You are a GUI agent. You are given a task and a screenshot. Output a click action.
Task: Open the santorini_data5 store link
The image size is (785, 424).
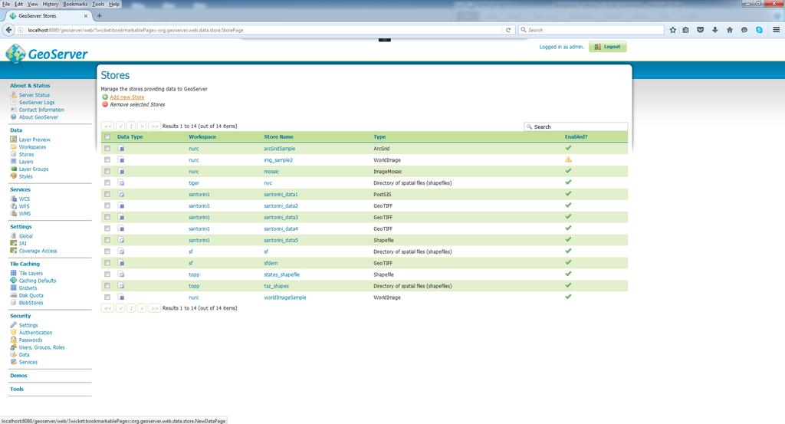click(x=281, y=240)
